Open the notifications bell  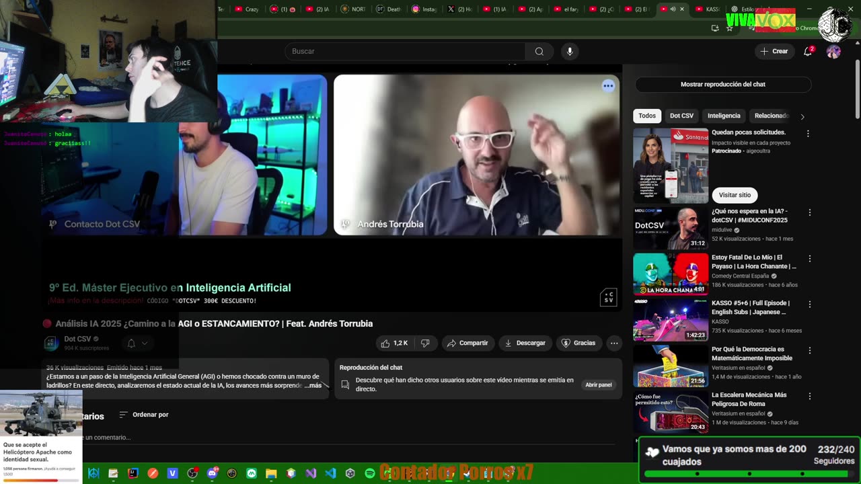click(808, 51)
